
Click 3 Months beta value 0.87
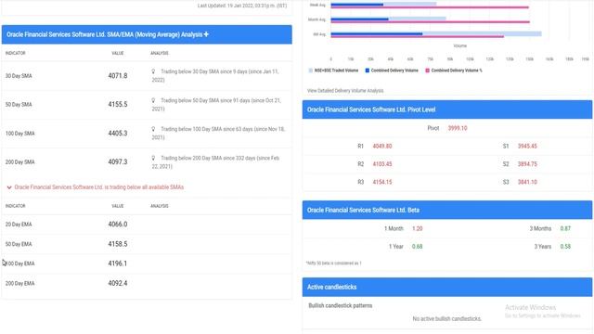(x=565, y=228)
